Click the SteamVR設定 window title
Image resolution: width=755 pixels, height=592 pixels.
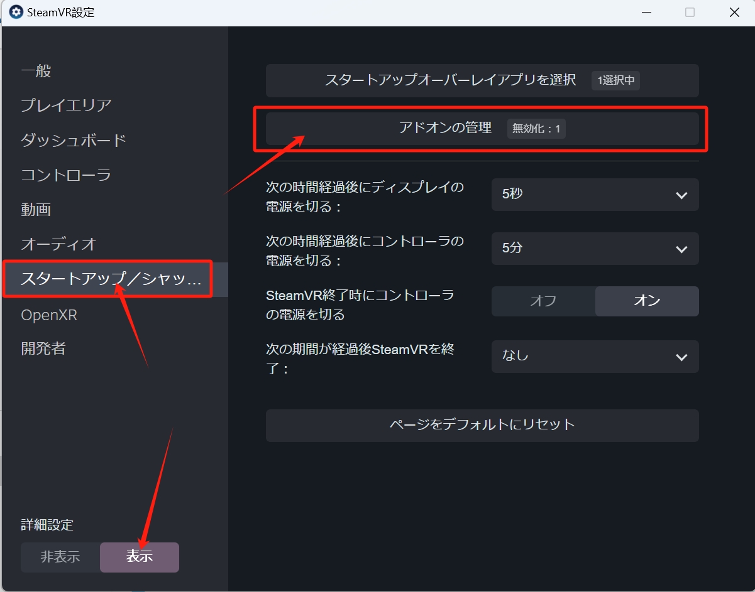pos(61,13)
